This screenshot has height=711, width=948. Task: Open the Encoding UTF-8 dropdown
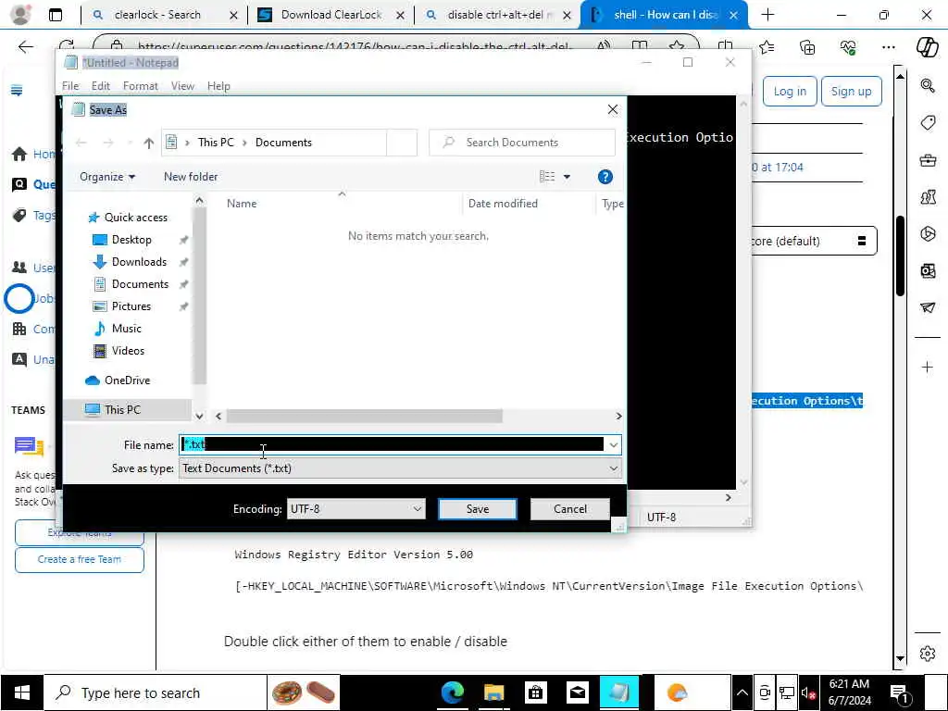click(x=355, y=509)
